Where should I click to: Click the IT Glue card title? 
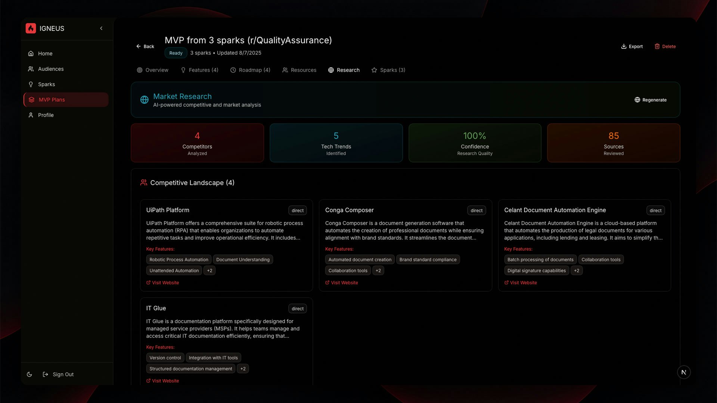(x=156, y=308)
